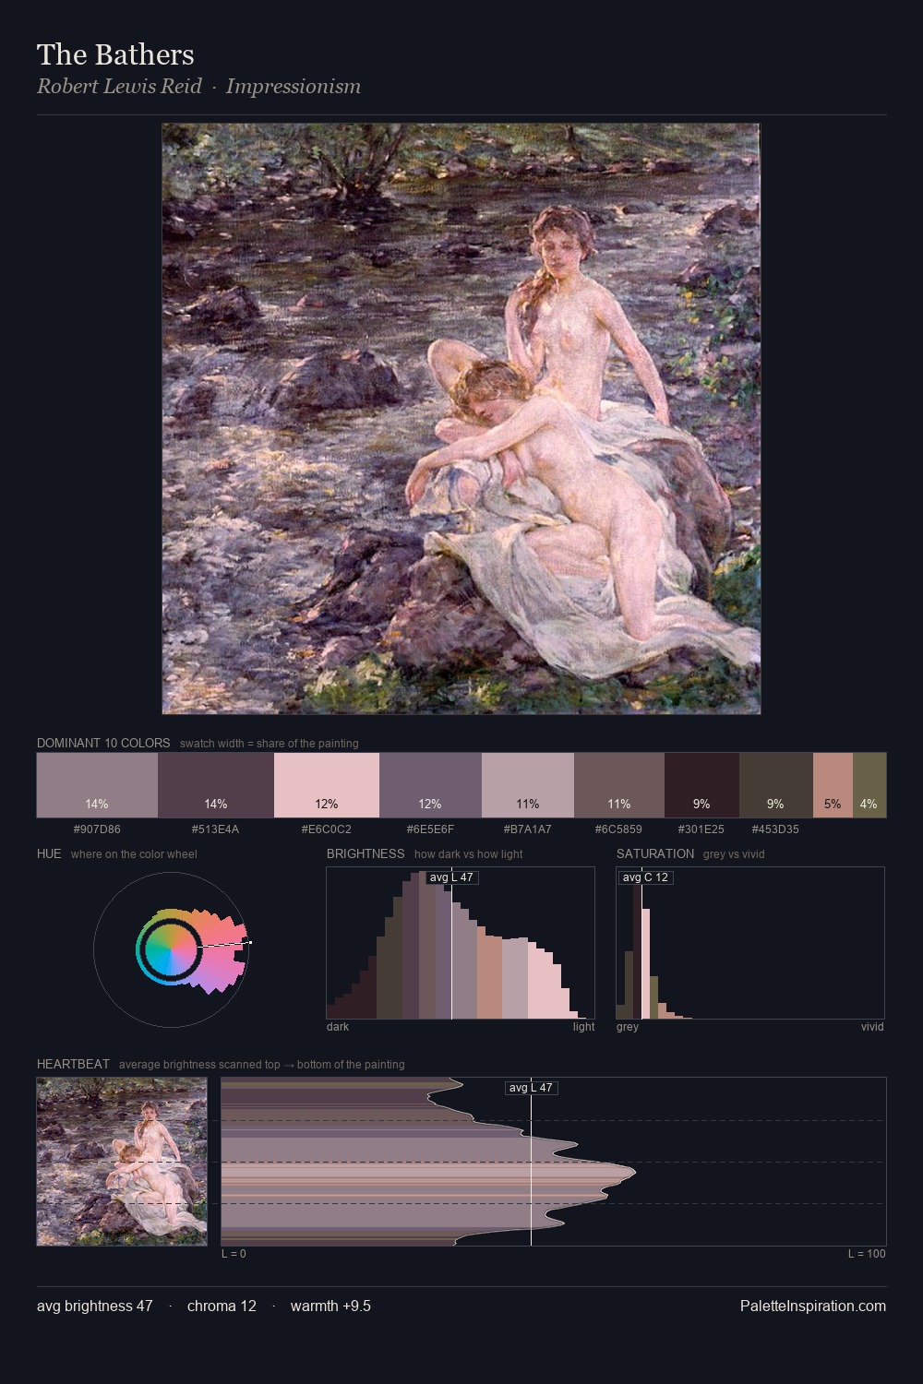
Task: Click the #6C5859 brown swatch
Action: (x=619, y=785)
